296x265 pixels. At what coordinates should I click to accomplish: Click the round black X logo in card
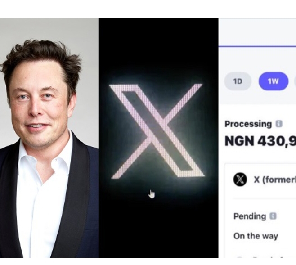point(240,180)
